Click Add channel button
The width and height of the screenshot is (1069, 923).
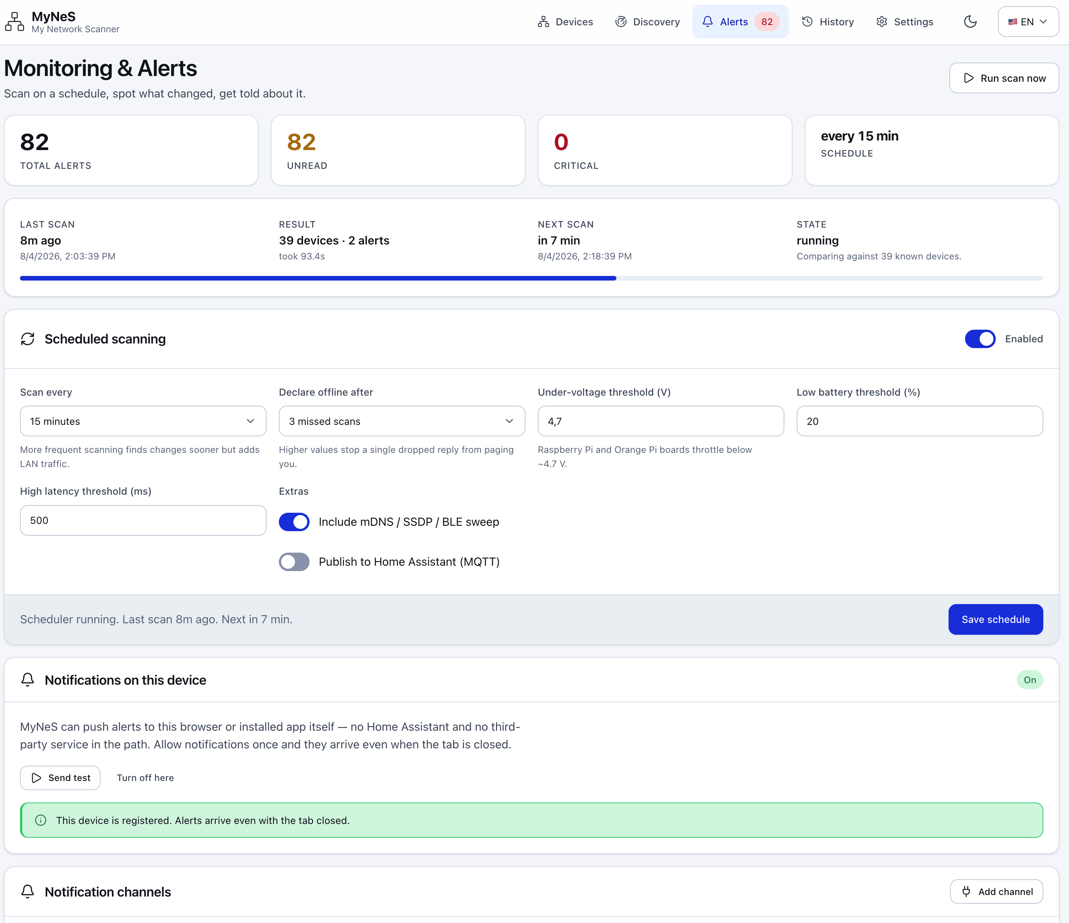[x=996, y=892]
